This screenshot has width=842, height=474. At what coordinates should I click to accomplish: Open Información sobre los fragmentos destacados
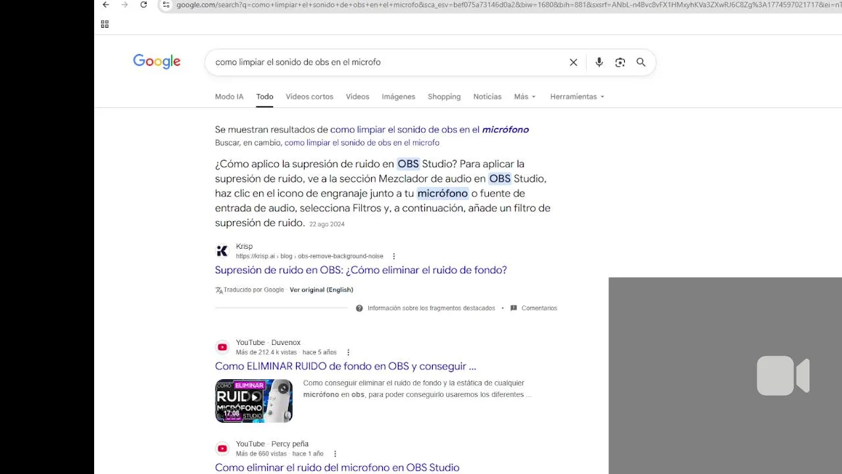click(432, 308)
